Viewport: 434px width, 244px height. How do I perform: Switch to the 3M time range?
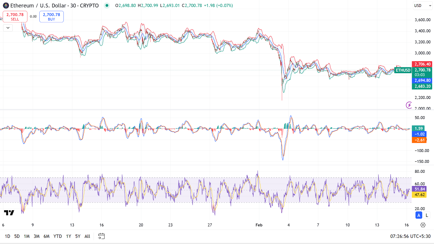[x=37, y=236]
